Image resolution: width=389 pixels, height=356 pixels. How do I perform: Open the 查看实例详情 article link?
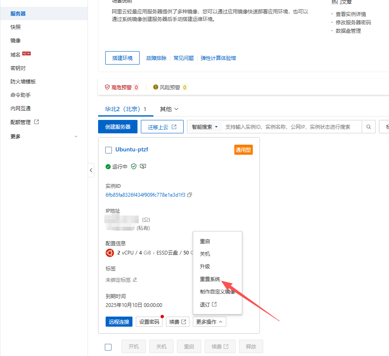point(351,14)
